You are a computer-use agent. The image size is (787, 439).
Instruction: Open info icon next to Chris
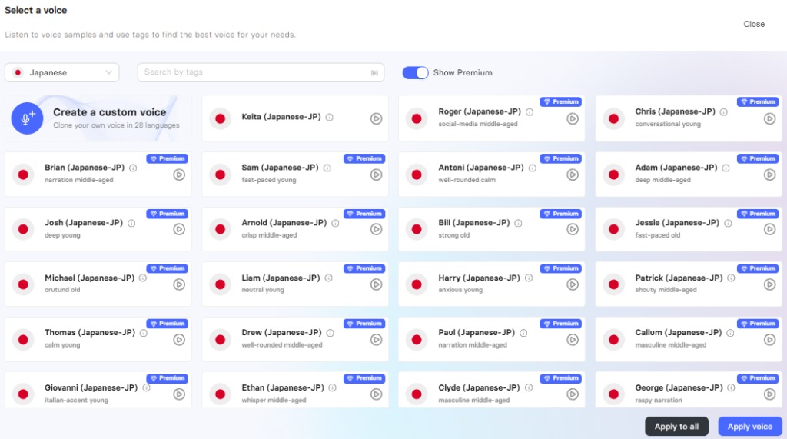click(x=724, y=112)
